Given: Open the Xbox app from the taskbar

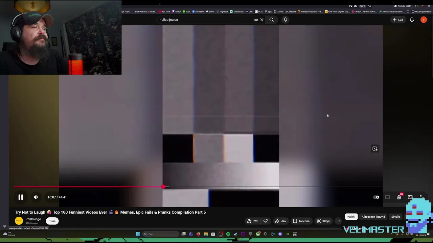Looking at the screenshot, I should (258, 234).
